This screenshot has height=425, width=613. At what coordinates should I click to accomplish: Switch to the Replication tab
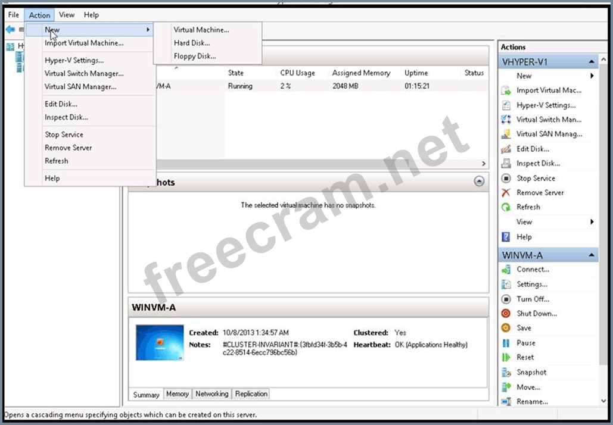point(251,394)
